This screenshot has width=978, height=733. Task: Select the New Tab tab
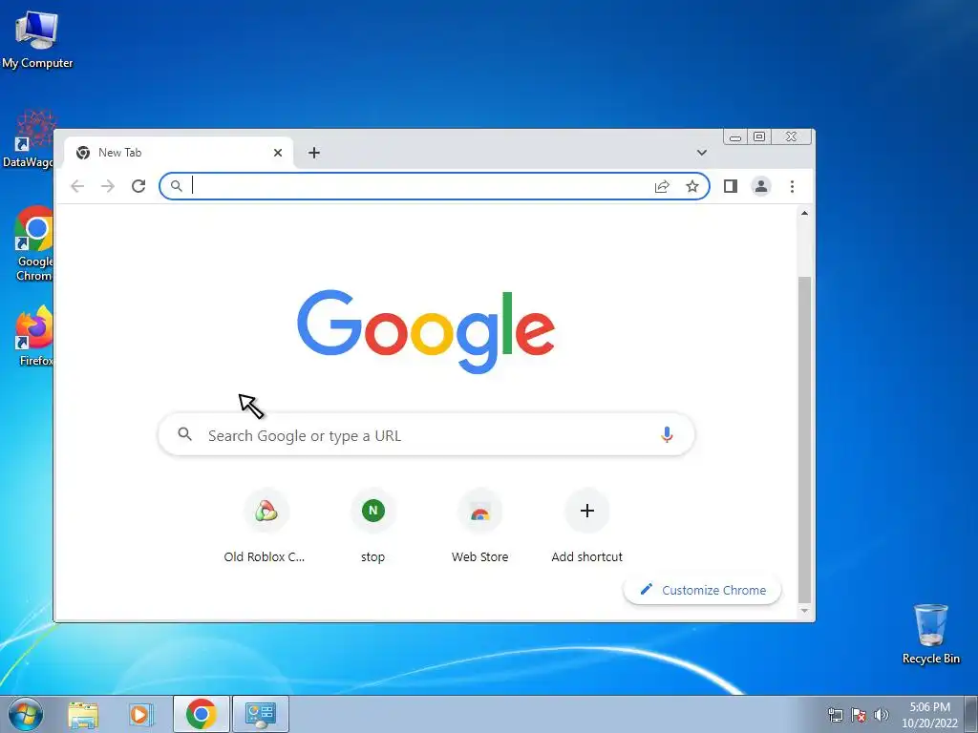tap(179, 153)
